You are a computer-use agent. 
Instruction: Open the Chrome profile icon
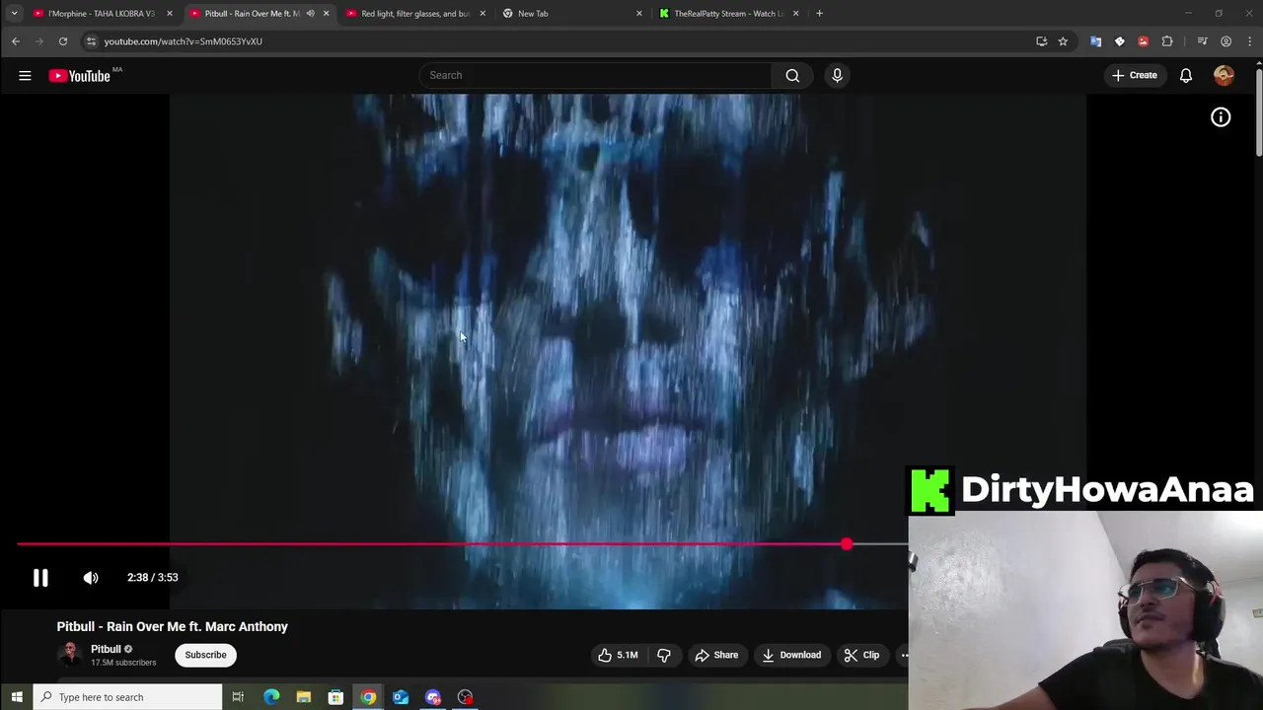pos(1226,41)
